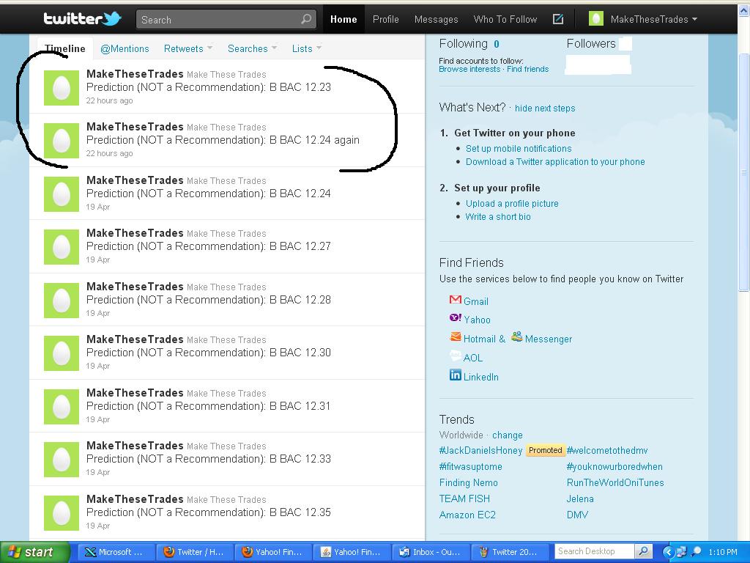Viewport: 750px width, 563px height.
Task: Click the Following count 0
Action: 497,44
